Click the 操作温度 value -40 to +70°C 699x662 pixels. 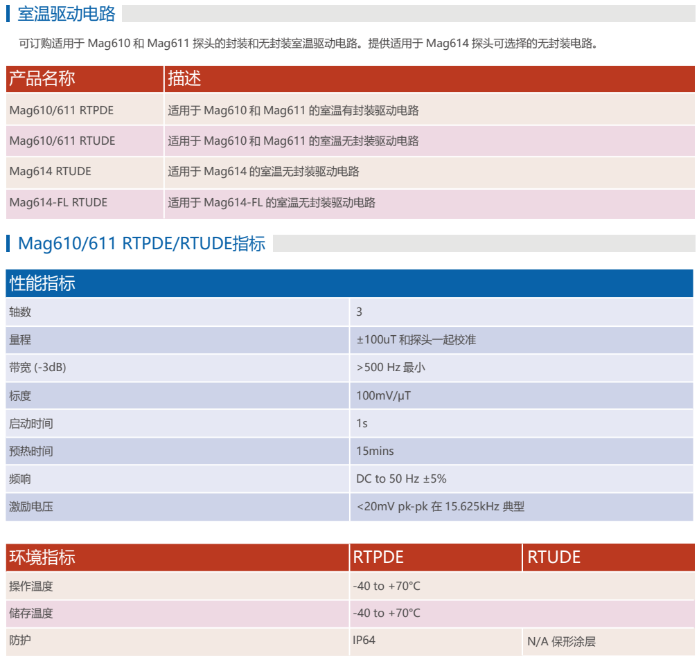point(387,586)
